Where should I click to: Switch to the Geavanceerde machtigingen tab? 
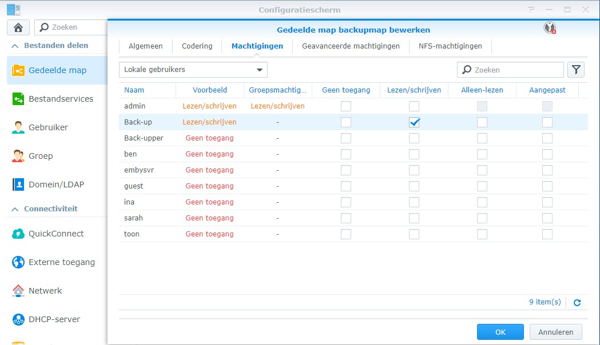(x=351, y=46)
